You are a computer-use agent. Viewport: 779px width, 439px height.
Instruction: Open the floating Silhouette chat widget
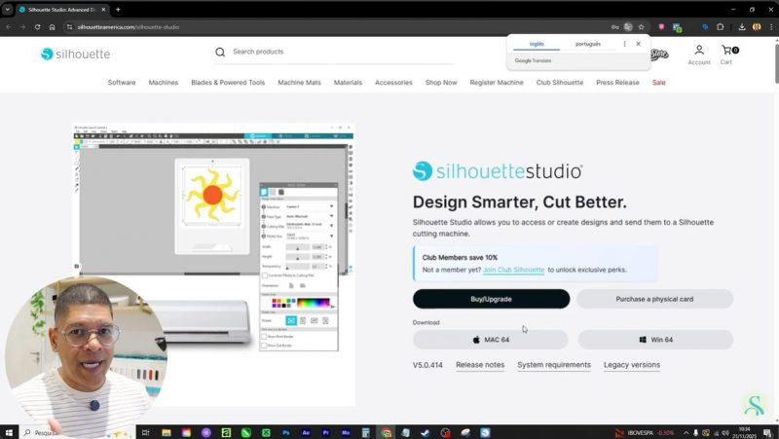(x=754, y=404)
